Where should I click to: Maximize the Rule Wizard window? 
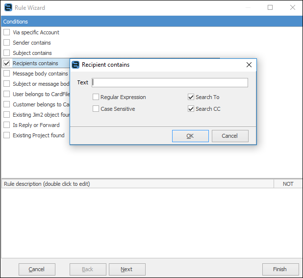270,7
